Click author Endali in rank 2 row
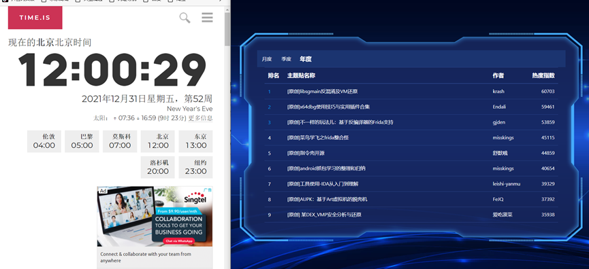The image size is (589, 269). pos(499,107)
